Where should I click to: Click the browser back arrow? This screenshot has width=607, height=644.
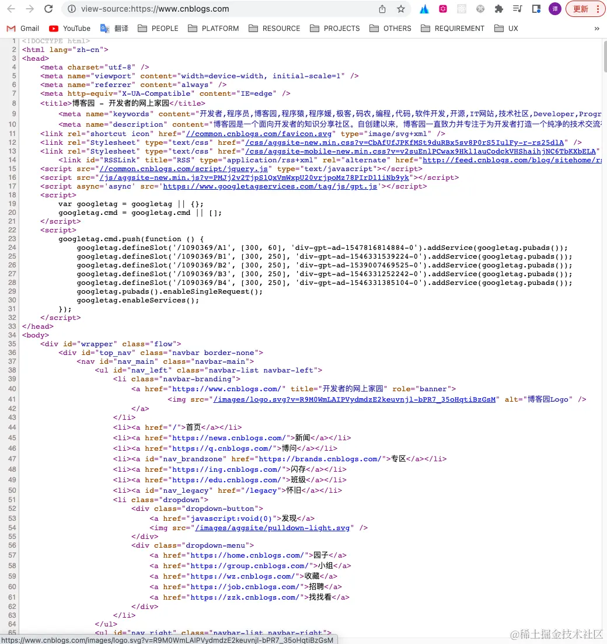pos(11,9)
